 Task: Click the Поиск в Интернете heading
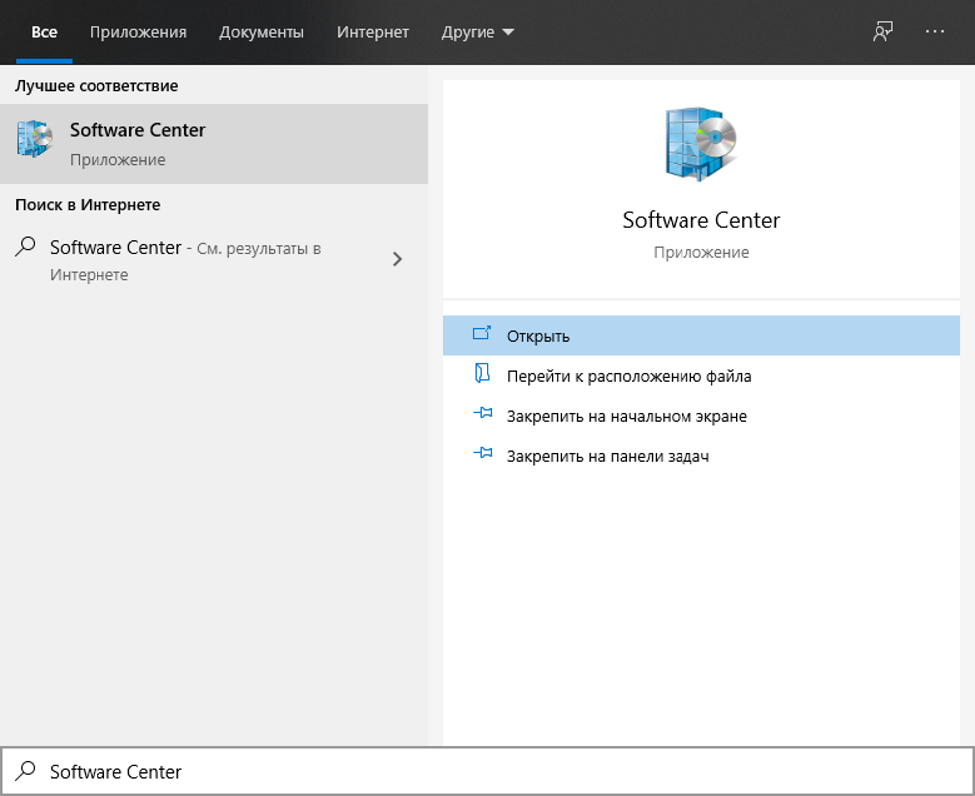click(x=88, y=205)
